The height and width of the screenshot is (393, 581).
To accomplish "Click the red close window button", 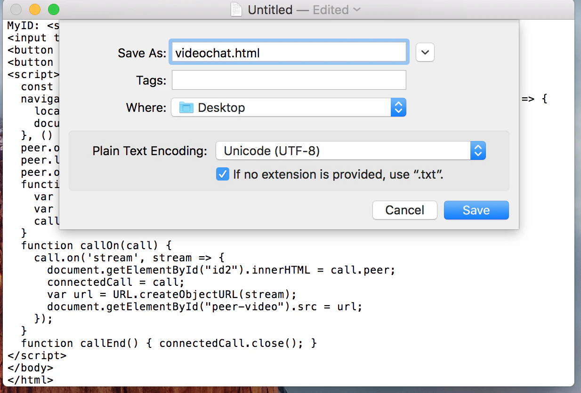I will click(x=16, y=9).
